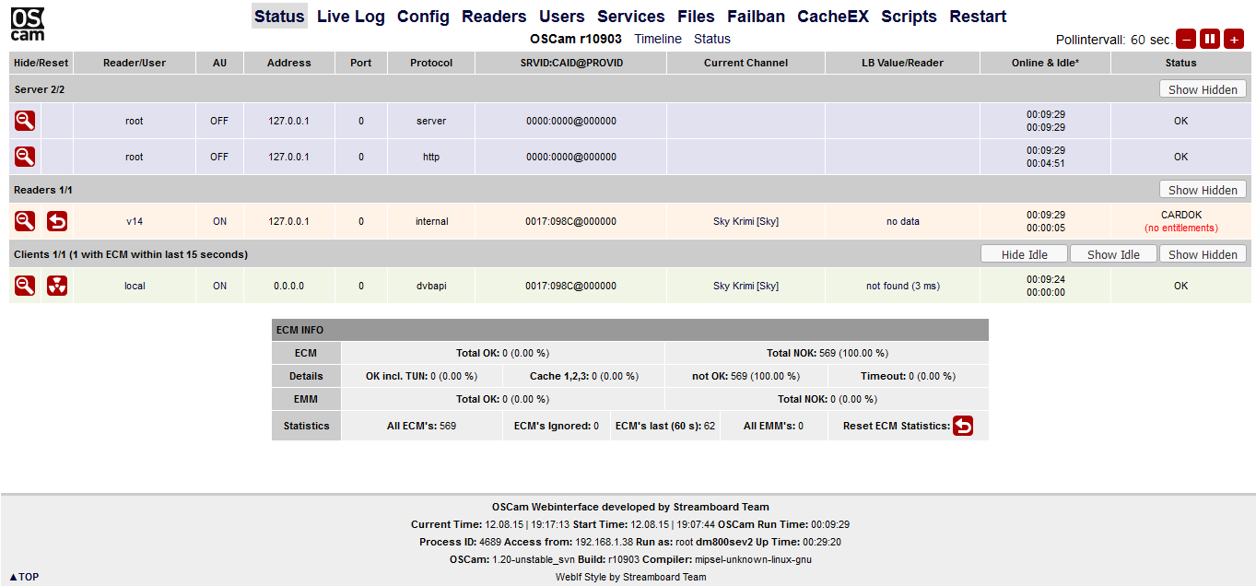Image resolution: width=1256 pixels, height=586 pixels.
Task: Hide idle clients
Action: [1024, 254]
